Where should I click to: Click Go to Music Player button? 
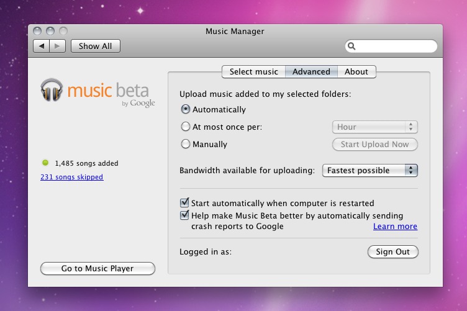point(97,268)
